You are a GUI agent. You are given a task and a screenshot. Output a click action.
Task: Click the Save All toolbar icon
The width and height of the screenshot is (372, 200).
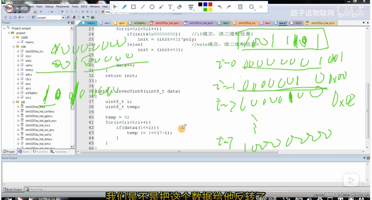click(19, 12)
